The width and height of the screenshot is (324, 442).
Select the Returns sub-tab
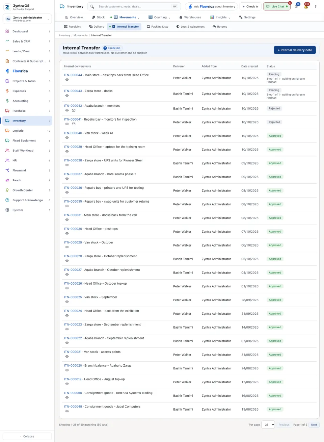(220, 27)
